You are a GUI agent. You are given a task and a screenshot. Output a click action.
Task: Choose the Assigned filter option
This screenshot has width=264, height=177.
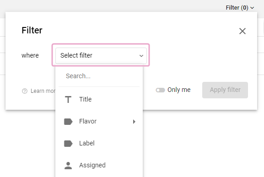point(99,165)
